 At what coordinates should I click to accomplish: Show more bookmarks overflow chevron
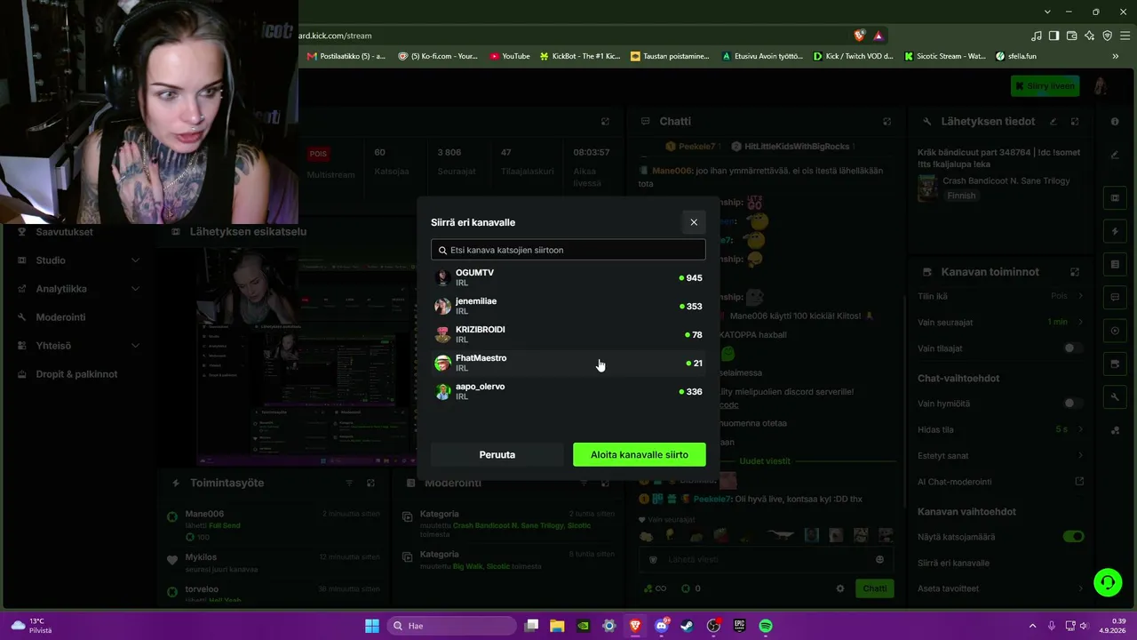point(1116,56)
